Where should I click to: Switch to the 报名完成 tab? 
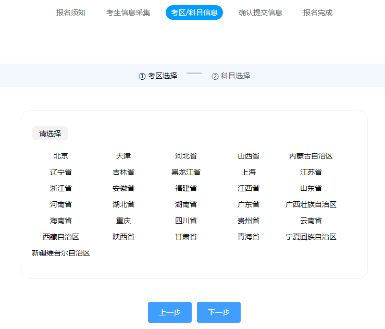pyautogui.click(x=318, y=13)
